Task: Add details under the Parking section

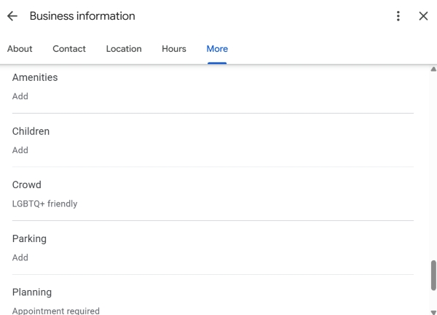Action: click(20, 257)
